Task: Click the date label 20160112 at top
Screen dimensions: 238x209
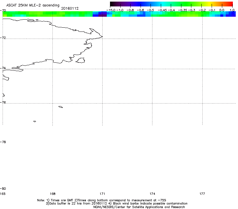Action: click(x=70, y=8)
